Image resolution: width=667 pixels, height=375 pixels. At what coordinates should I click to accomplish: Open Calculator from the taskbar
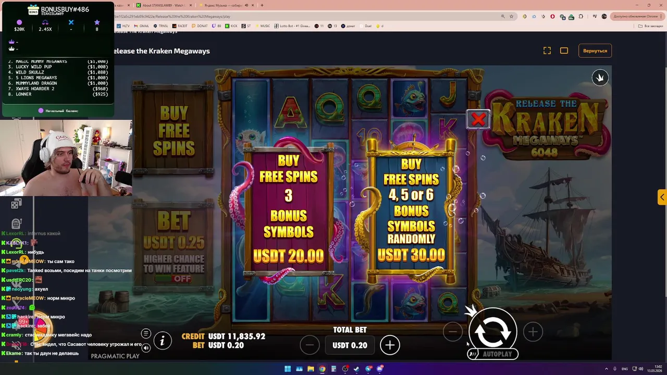coord(333,369)
